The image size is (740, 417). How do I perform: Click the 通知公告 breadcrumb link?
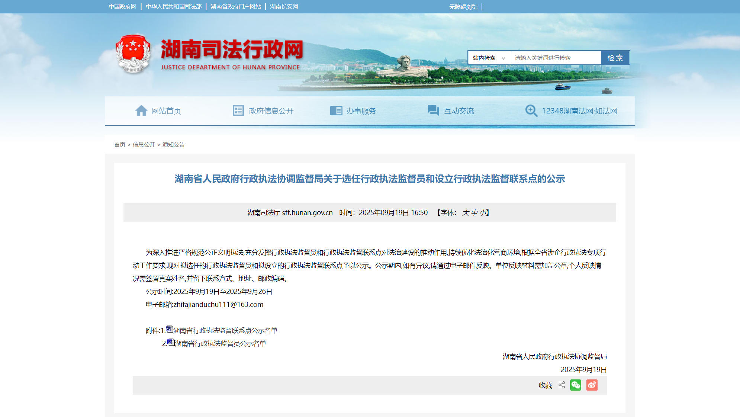tap(174, 144)
